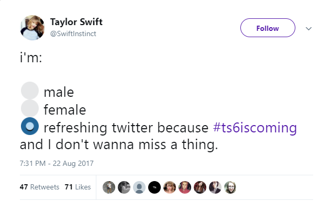The width and height of the screenshot is (332, 202).
Task: Click the liker avatar with long red-brown hair
Action: click(x=200, y=187)
